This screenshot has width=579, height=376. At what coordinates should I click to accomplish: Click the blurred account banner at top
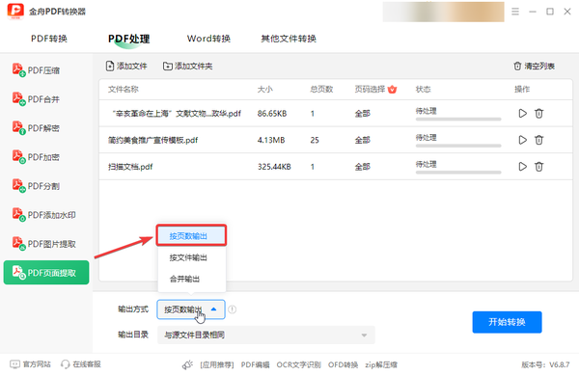coord(443,12)
